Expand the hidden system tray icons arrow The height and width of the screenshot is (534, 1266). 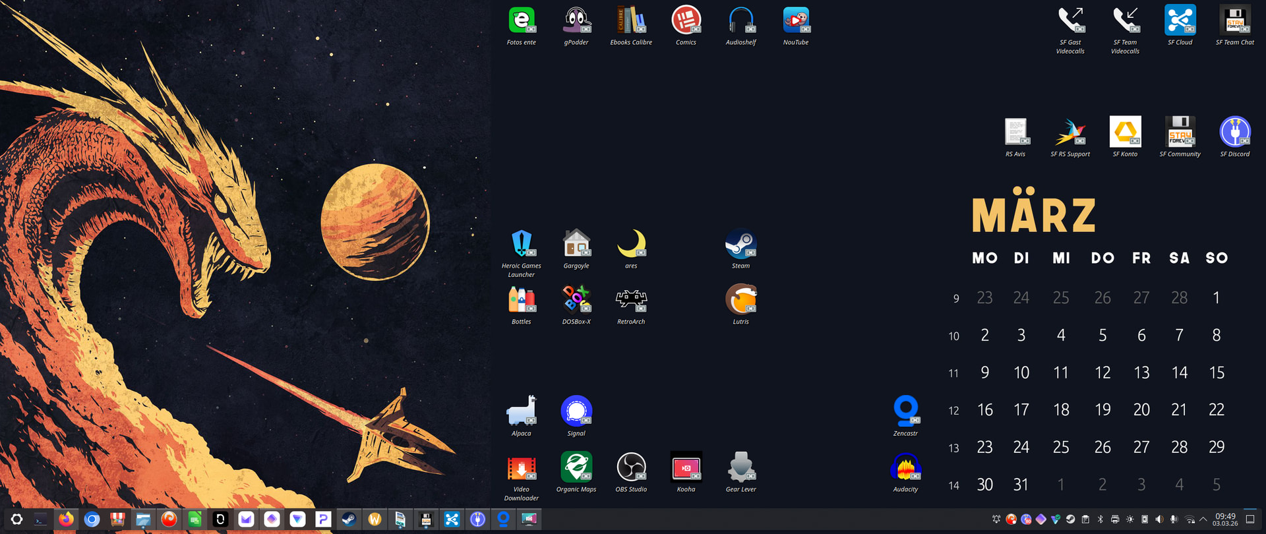click(x=1203, y=519)
